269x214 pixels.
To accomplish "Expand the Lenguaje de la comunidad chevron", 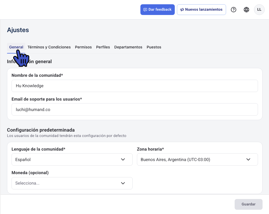I will 123,159.
